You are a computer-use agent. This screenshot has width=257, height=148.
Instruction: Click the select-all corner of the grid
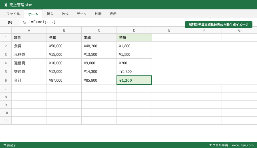click(6, 30)
